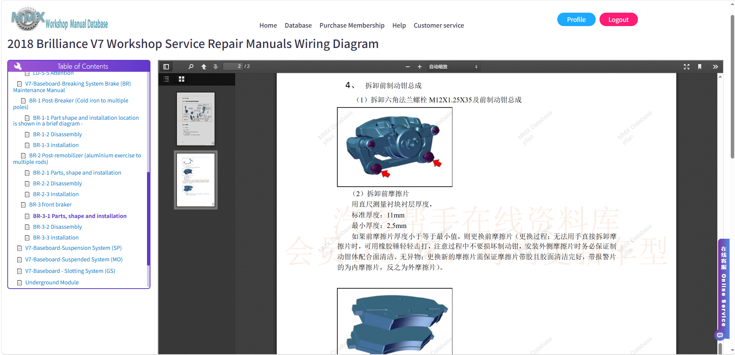The height and width of the screenshot is (355, 735).
Task: Show the document outline view
Action: (166, 79)
